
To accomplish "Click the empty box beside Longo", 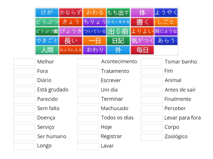I will click(24, 146).
